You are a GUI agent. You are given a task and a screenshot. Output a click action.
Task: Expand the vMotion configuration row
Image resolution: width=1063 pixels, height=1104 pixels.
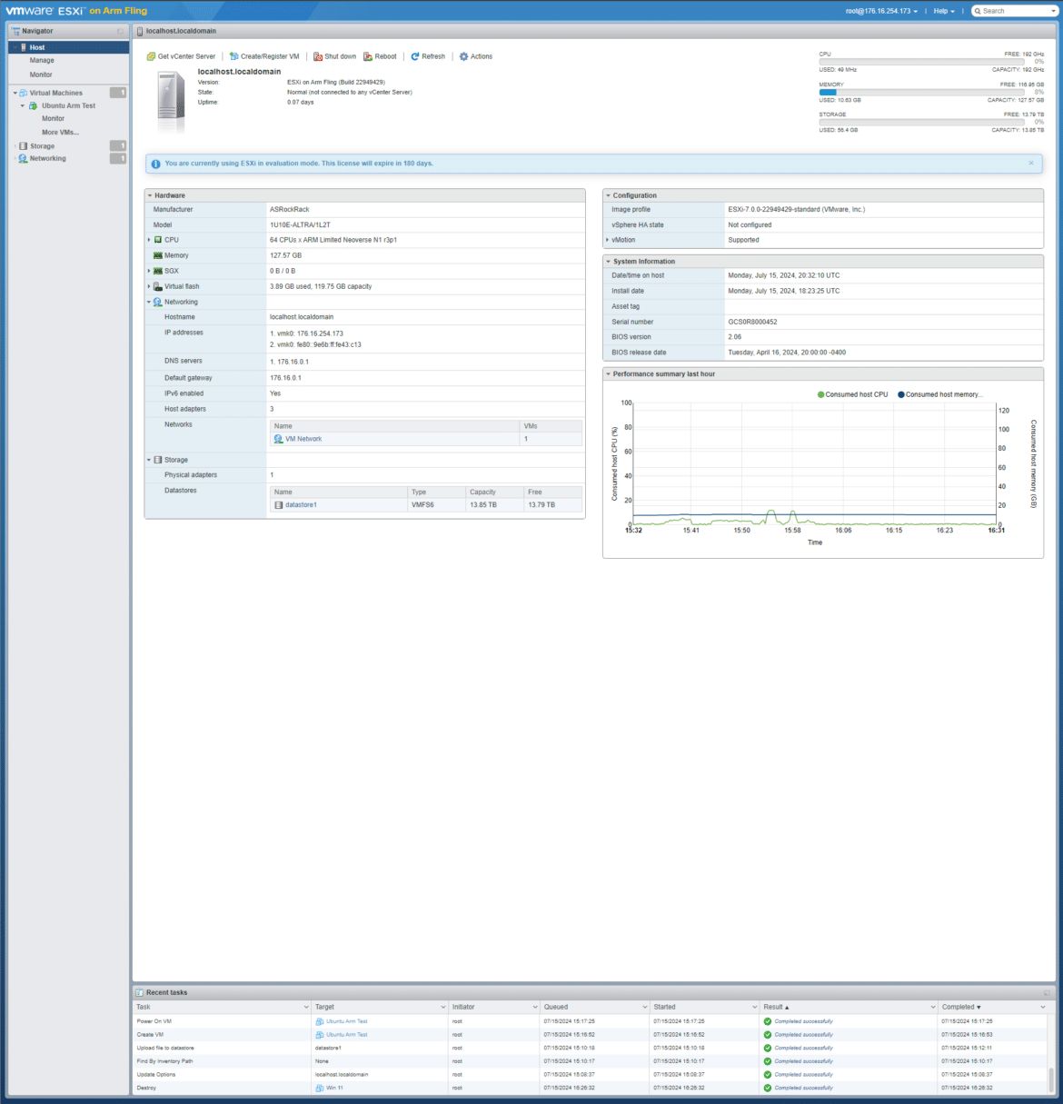click(608, 240)
